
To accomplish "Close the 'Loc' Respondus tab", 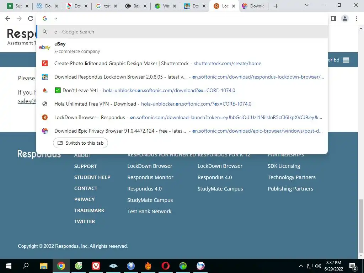I will point(234,6).
